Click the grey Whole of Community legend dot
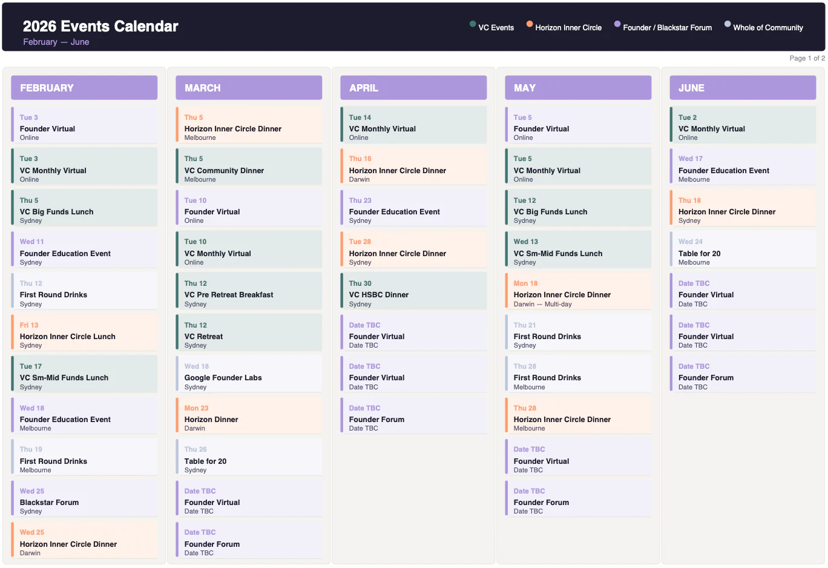Screen dimensions: 828x568 coord(728,24)
